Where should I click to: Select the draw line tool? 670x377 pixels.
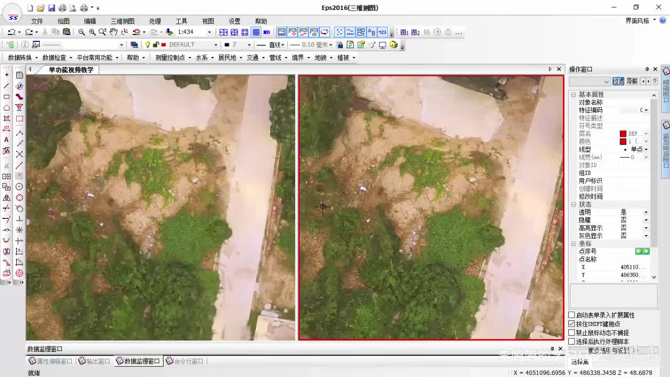coord(6,86)
